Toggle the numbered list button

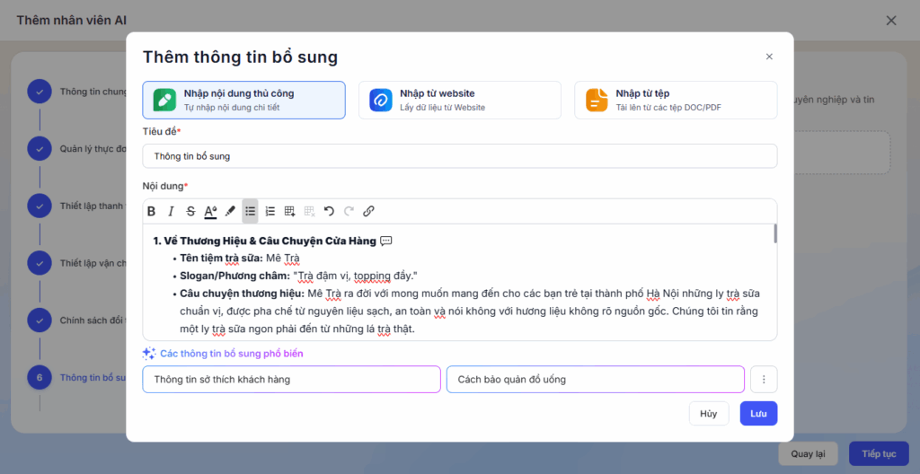pyautogui.click(x=270, y=212)
